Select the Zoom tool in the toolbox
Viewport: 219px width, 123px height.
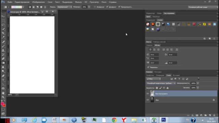pos(3,97)
